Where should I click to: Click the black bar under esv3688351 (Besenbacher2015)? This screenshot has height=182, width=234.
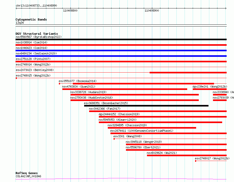pyautogui.click(x=146, y=106)
